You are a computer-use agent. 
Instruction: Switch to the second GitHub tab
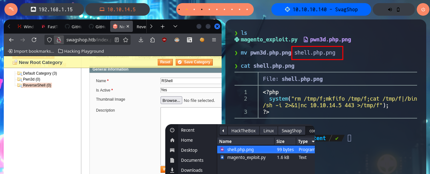point(97,27)
